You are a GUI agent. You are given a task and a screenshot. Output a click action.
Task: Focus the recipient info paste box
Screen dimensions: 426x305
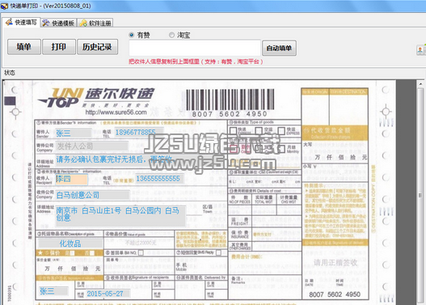click(x=195, y=48)
